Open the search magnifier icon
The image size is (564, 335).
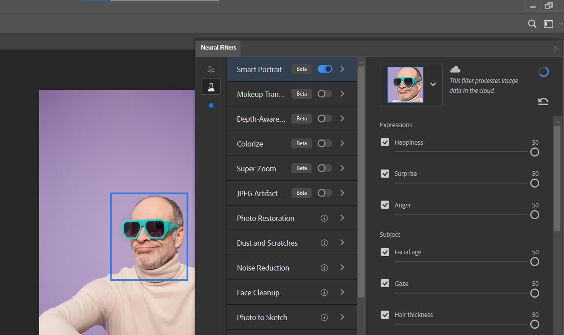click(532, 24)
